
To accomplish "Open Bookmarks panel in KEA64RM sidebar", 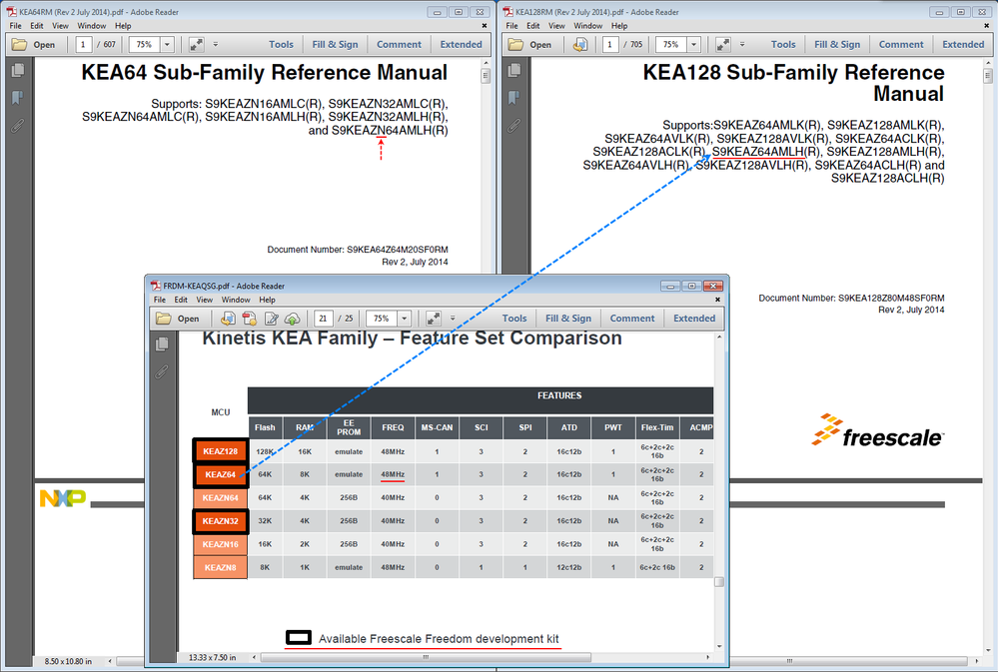I will (x=18, y=98).
